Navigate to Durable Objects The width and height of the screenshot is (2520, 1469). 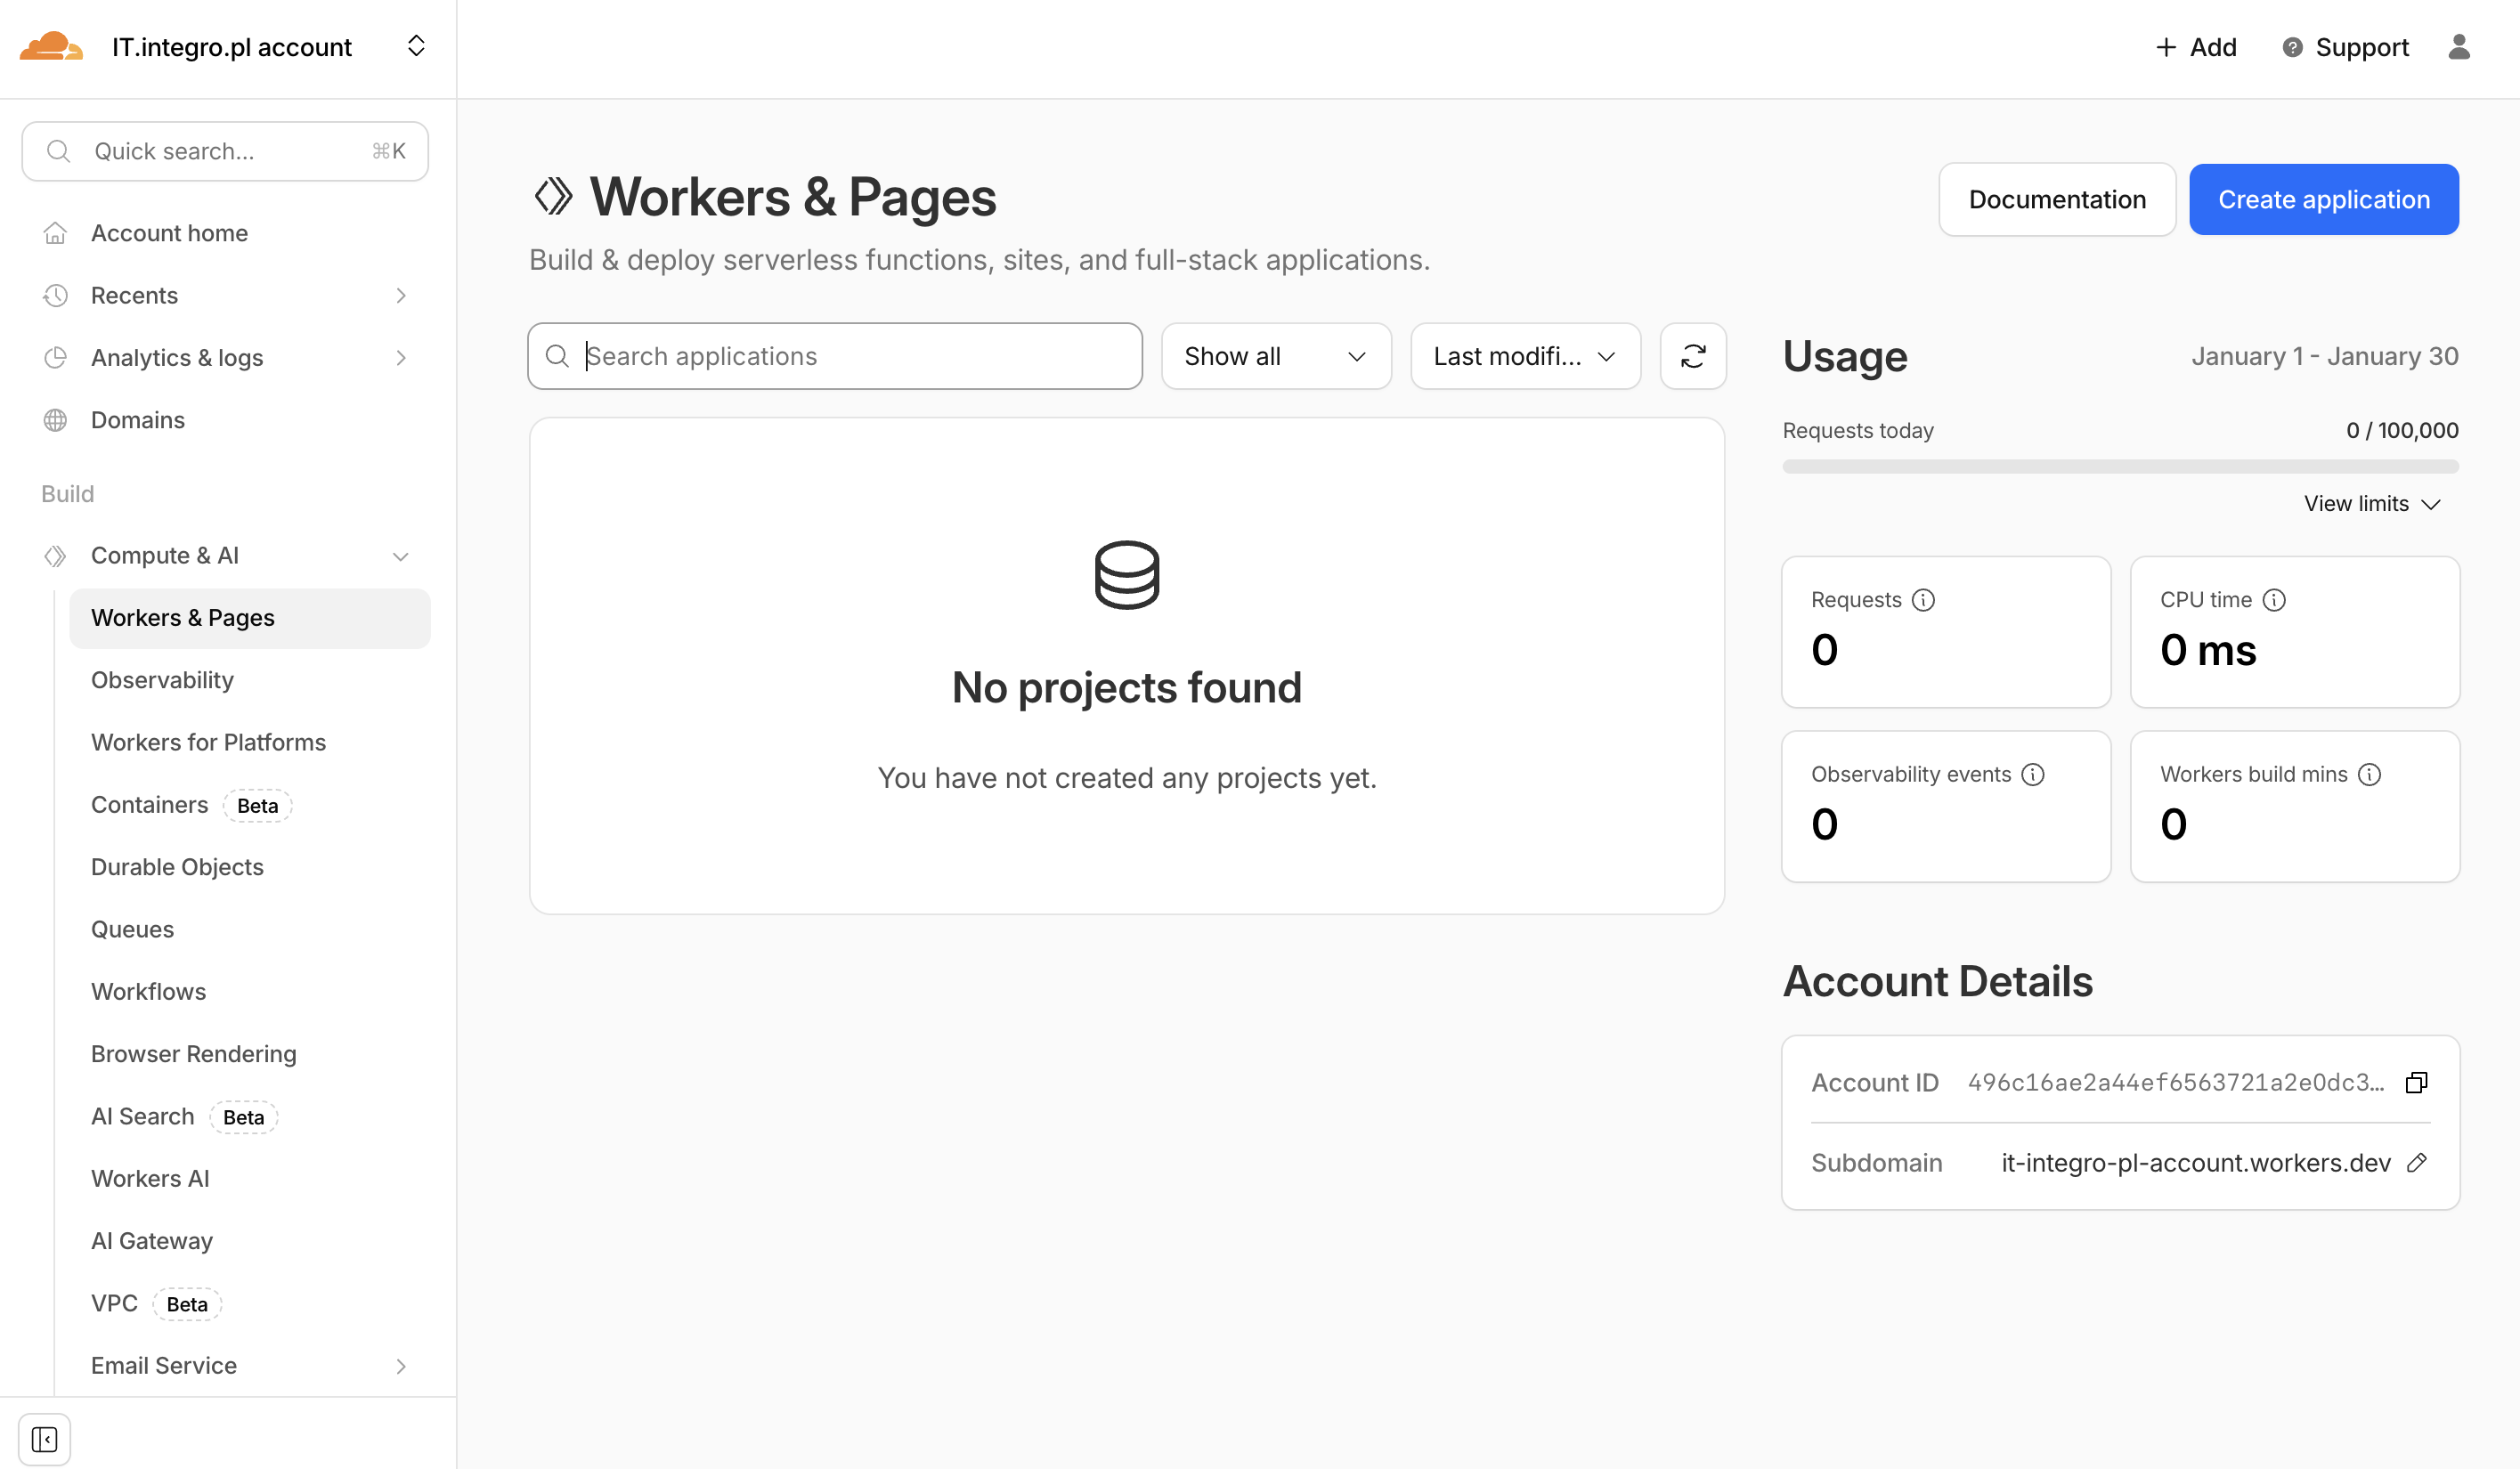tap(177, 867)
